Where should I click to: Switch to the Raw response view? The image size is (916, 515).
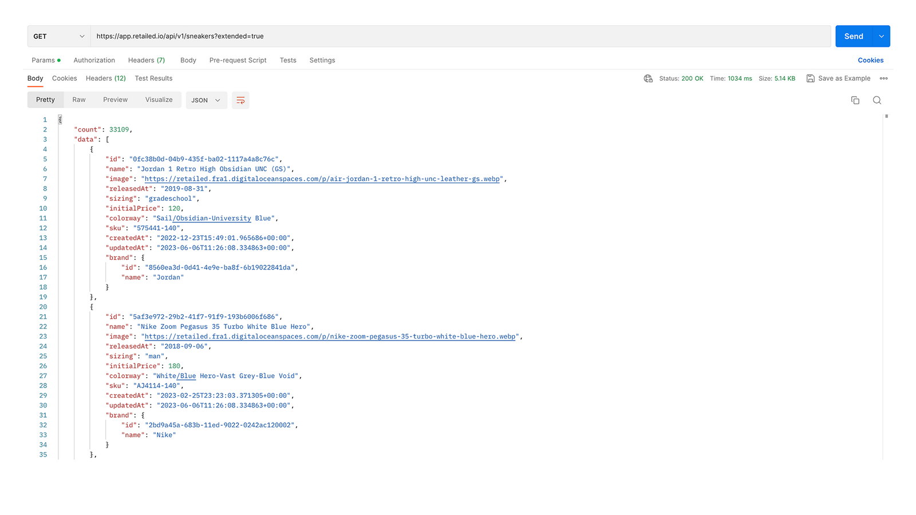tap(78, 100)
